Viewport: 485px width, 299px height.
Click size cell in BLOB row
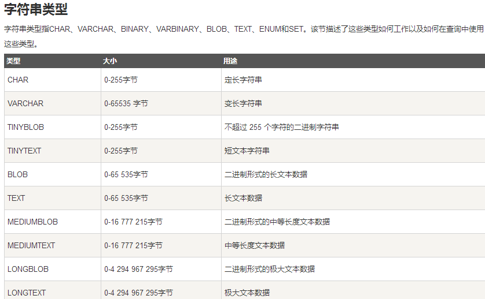pos(161,174)
